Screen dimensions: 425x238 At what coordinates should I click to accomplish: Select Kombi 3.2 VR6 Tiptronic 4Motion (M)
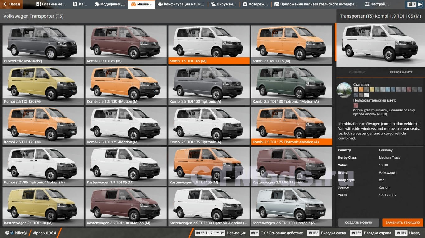(x=43, y=166)
